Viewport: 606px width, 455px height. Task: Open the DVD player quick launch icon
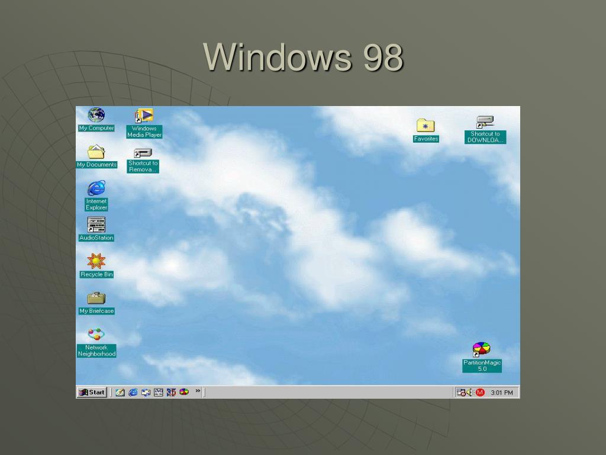pos(159,392)
